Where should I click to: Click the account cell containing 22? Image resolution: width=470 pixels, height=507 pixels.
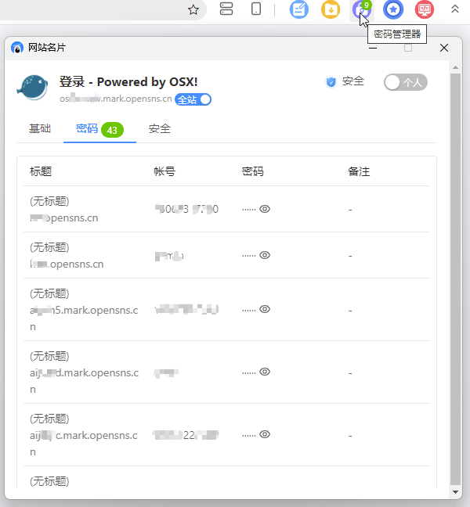click(x=186, y=435)
